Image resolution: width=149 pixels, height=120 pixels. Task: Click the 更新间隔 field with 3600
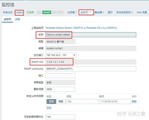tap(60, 89)
